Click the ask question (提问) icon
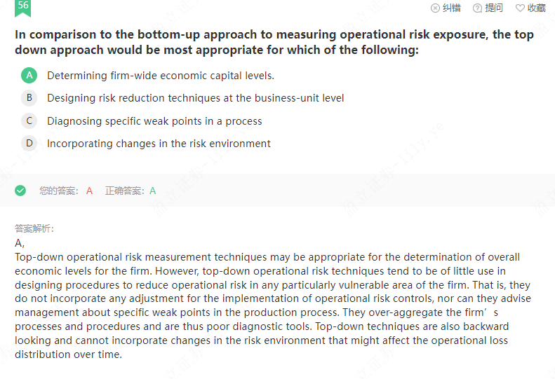The width and height of the screenshot is (555, 379). [x=478, y=8]
